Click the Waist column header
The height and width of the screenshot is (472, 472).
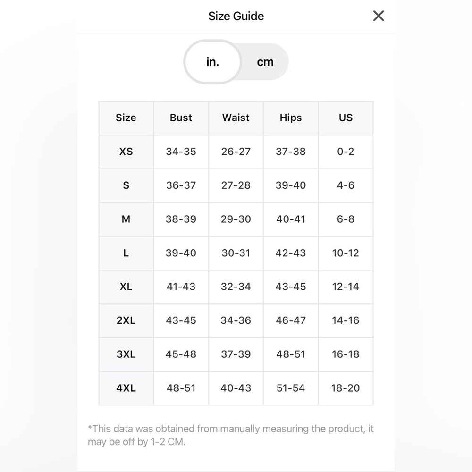coord(236,118)
